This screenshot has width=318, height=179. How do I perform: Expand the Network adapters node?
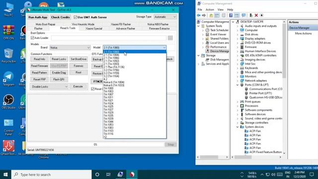pyautogui.click(x=238, y=81)
